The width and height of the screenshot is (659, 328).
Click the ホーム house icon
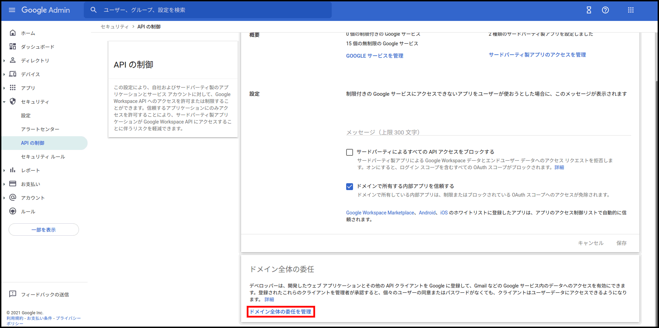(13, 33)
